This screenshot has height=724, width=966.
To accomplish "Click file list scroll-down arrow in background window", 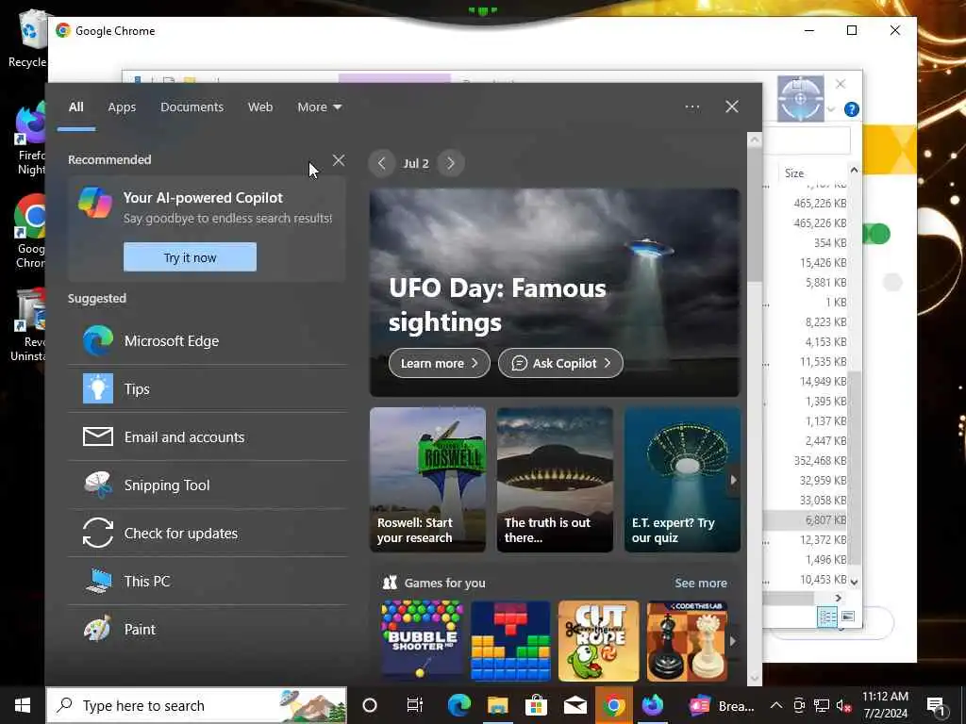I will coord(854,581).
